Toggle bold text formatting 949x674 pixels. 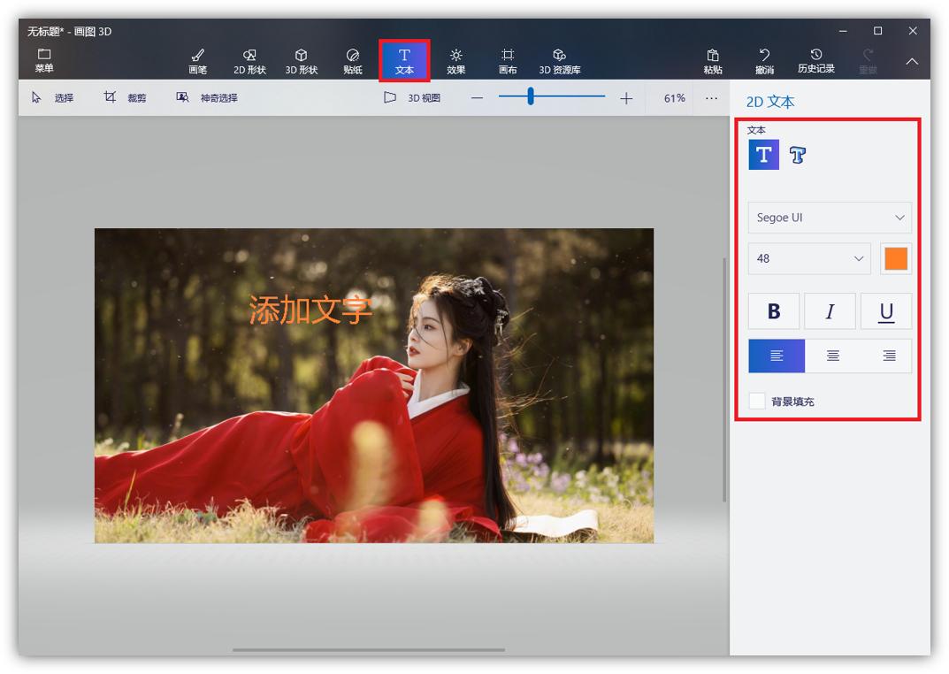774,311
